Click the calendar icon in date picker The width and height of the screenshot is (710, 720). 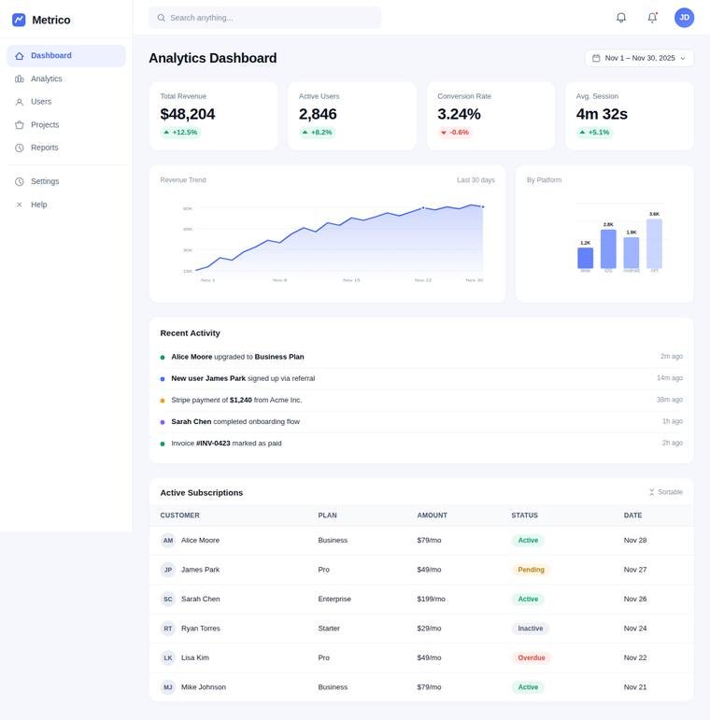[596, 58]
